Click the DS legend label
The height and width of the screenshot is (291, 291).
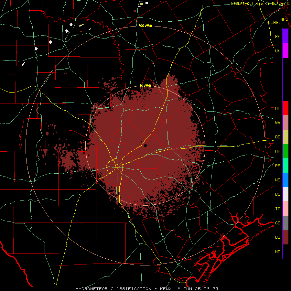278,194
